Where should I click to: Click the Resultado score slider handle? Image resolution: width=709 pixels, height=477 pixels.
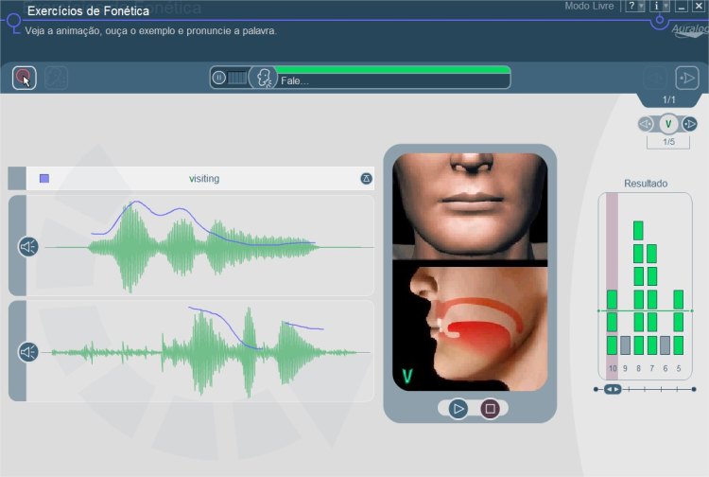[x=613, y=389]
